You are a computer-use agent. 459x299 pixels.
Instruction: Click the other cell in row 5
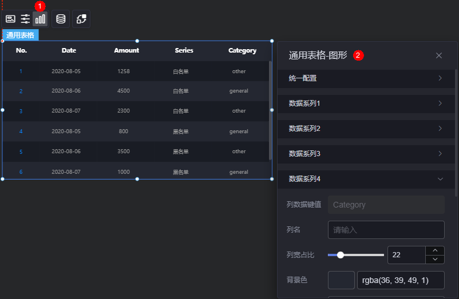239,152
